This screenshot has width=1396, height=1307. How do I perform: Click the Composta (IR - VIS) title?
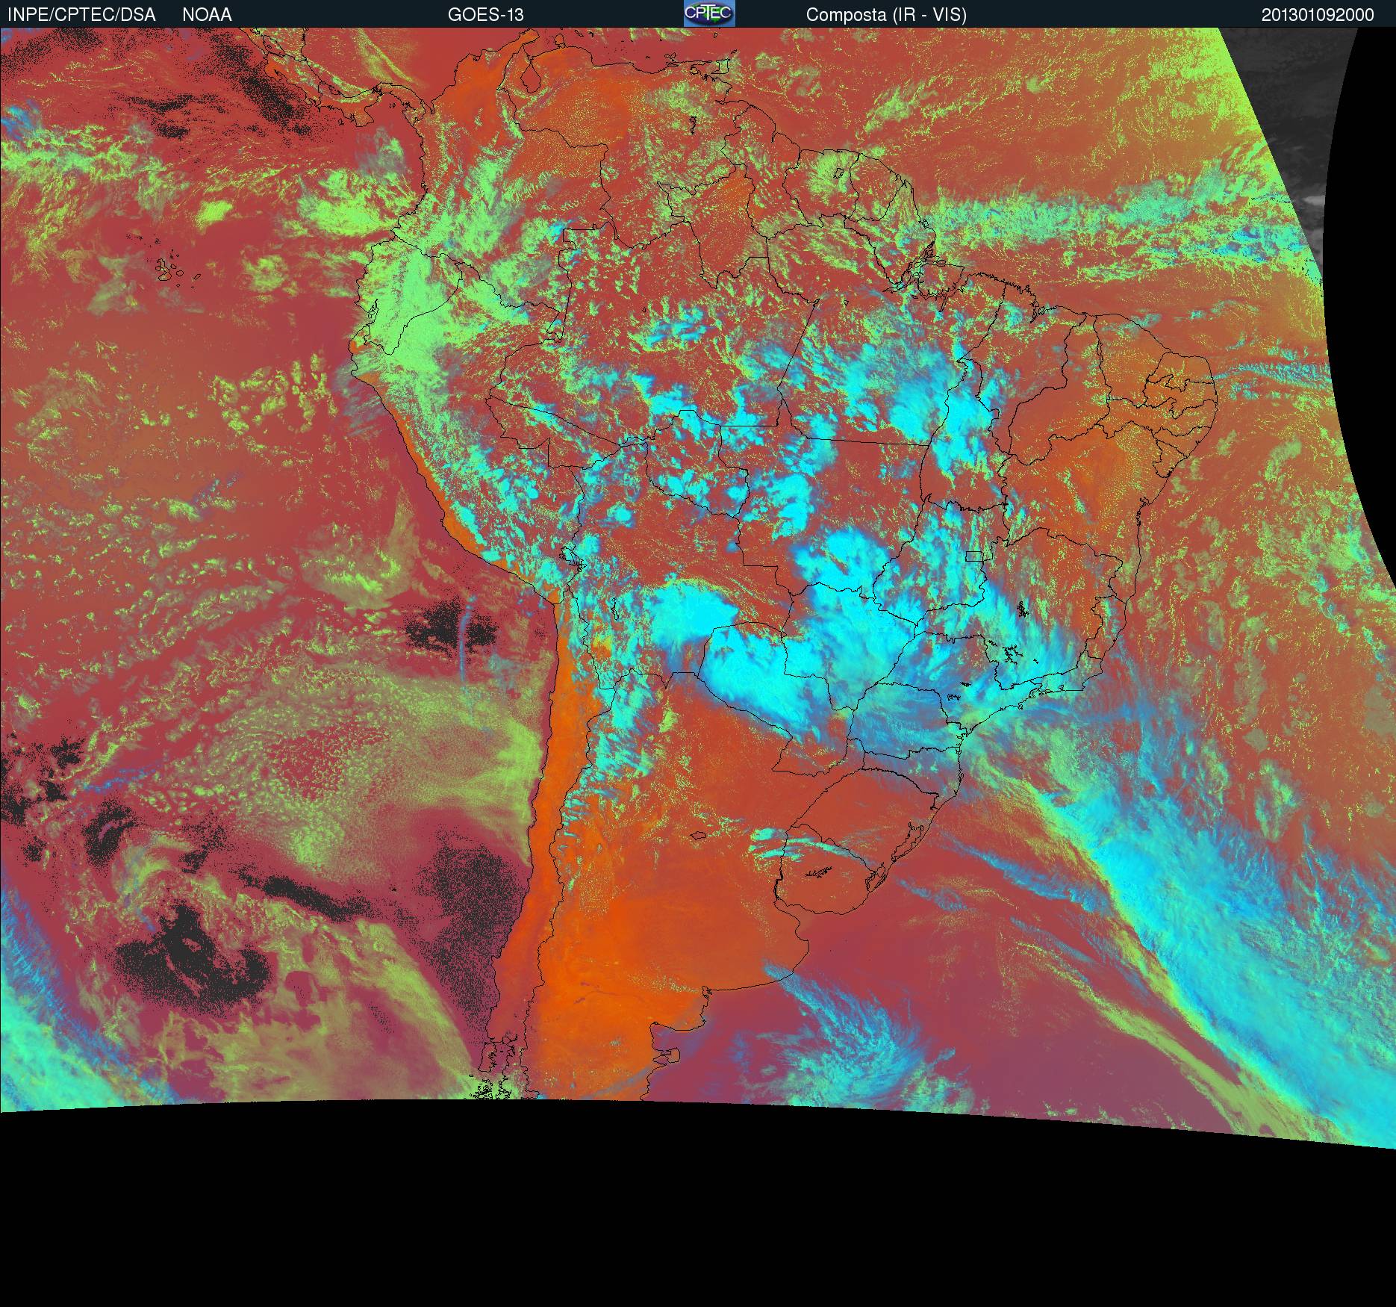[887, 15]
